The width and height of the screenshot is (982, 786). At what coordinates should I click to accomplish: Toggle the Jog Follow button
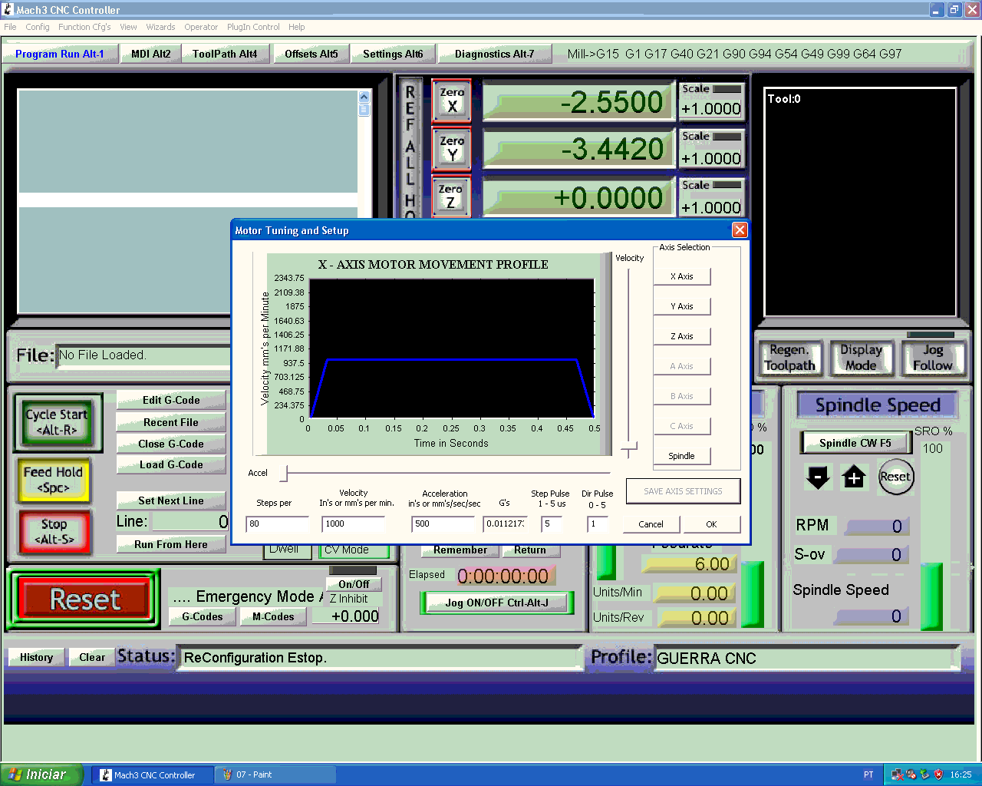pyautogui.click(x=932, y=358)
